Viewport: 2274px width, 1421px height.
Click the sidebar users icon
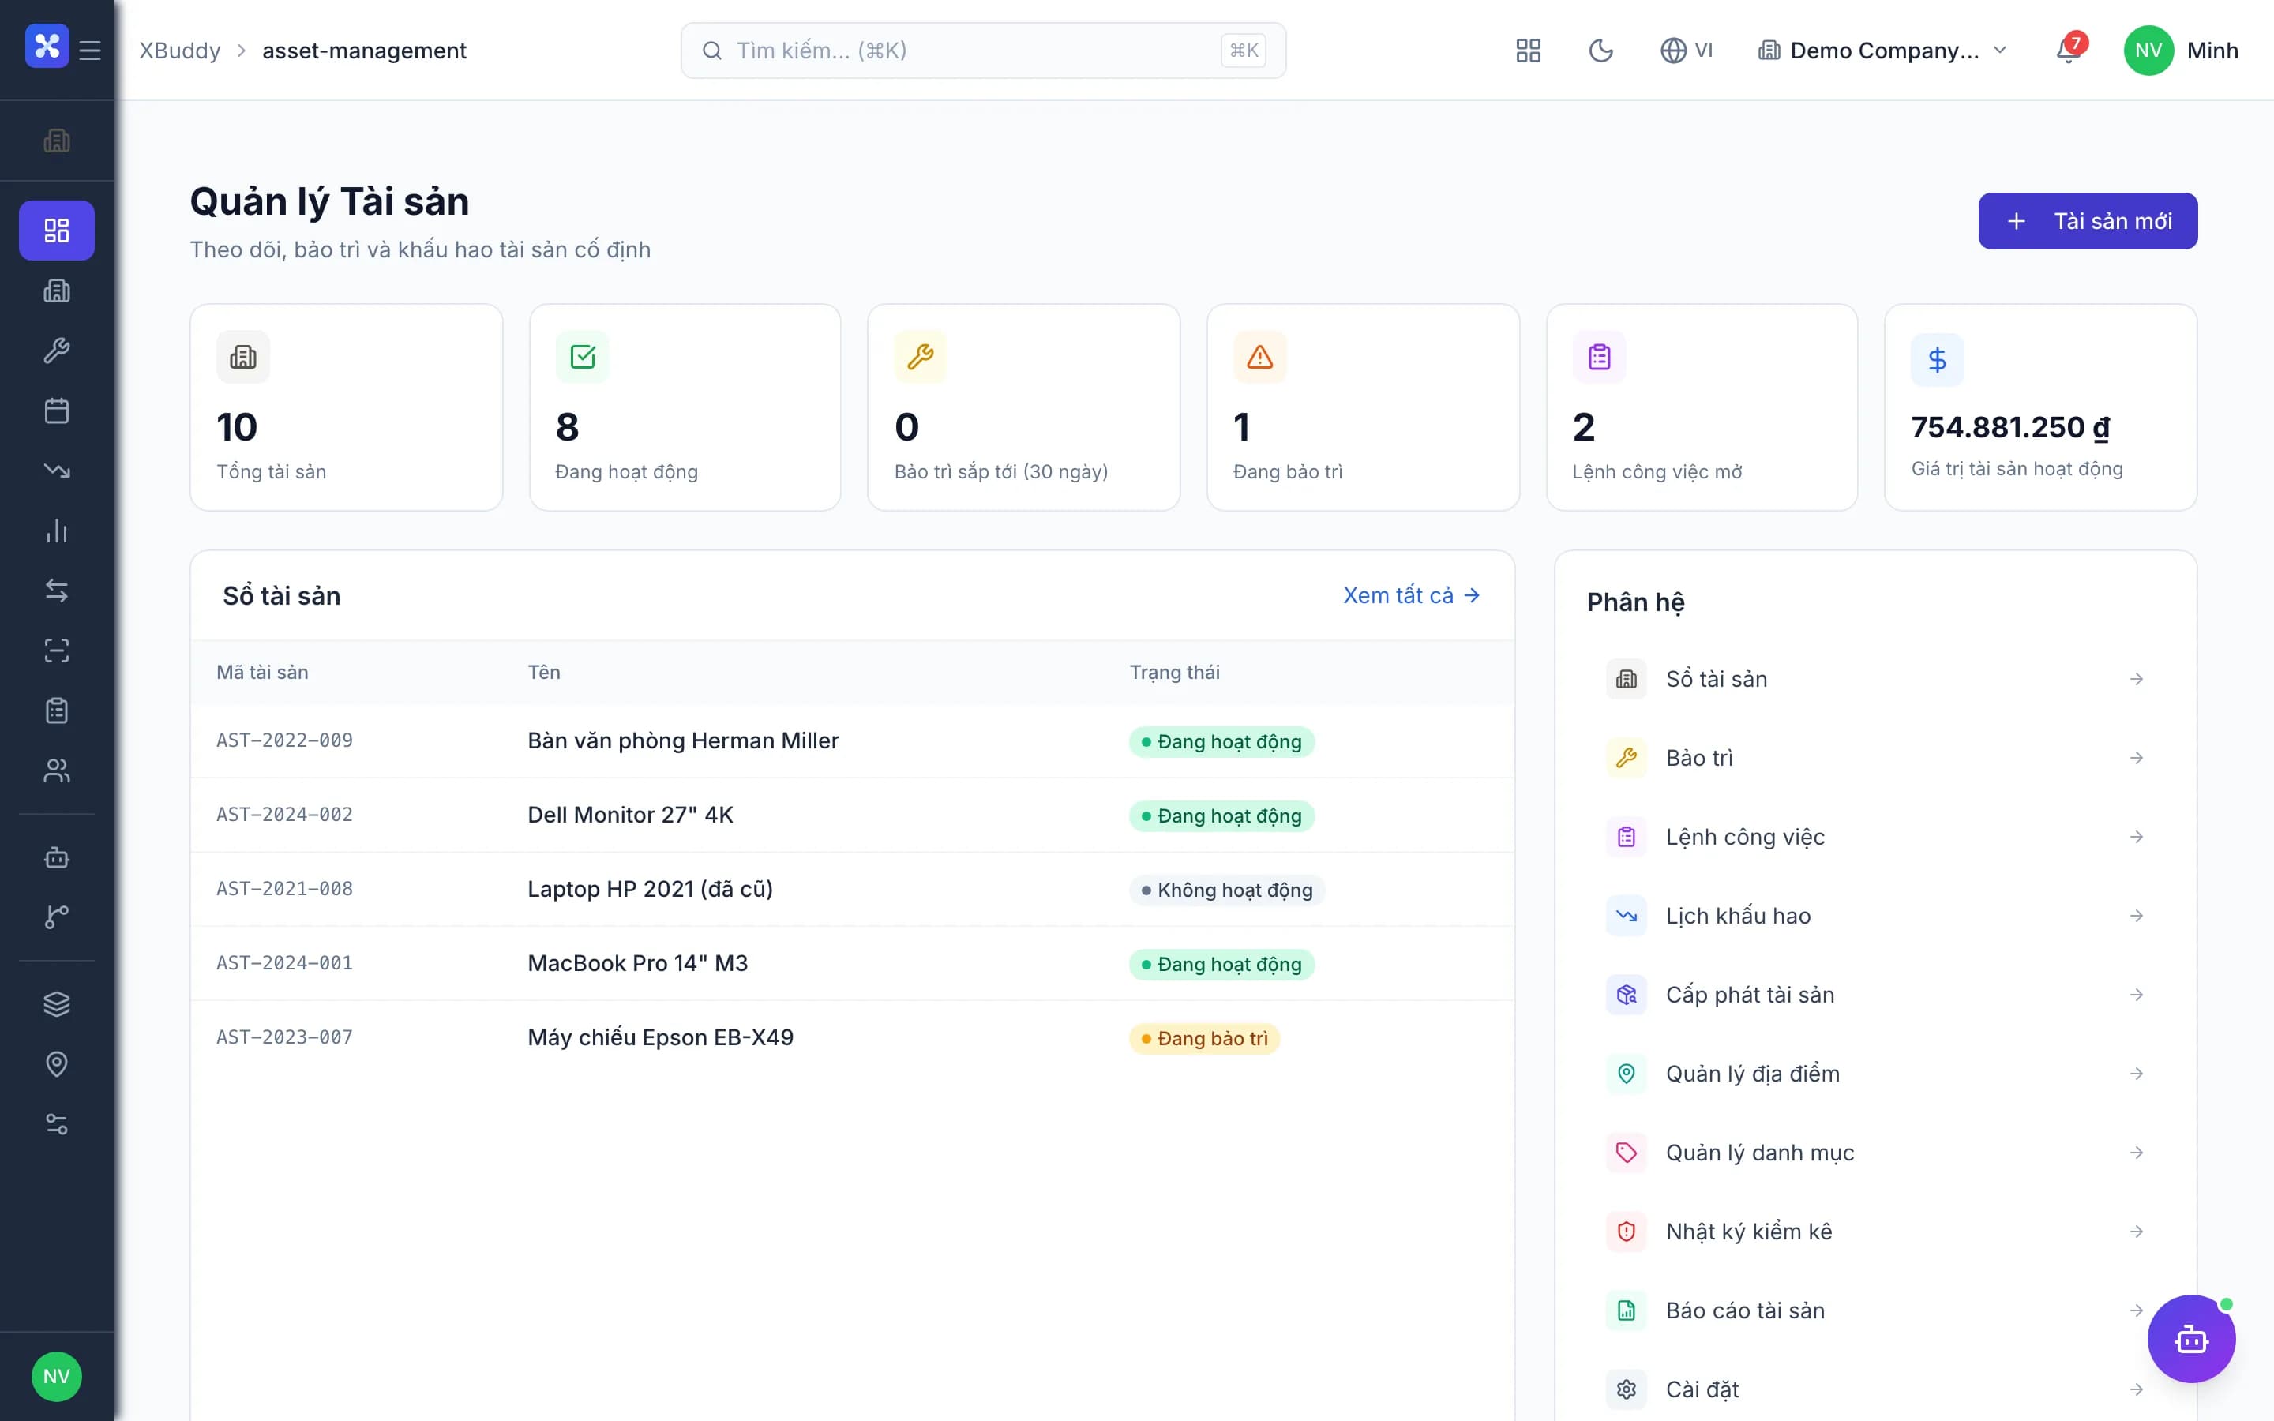[56, 770]
